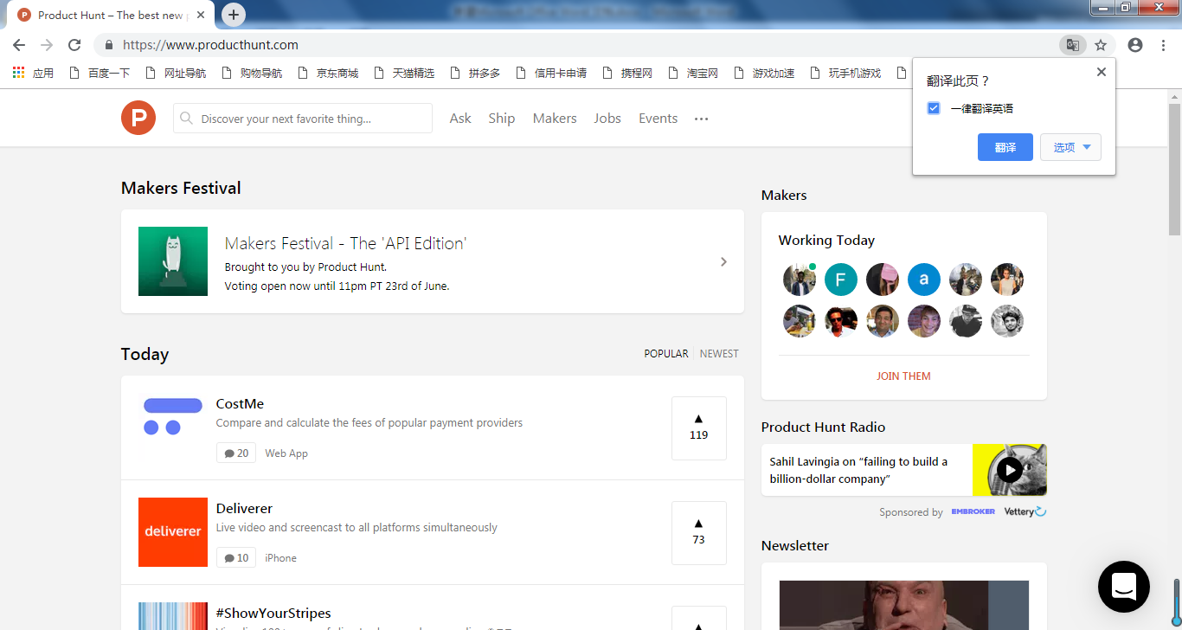Click the page vertical scrollbar
Viewport: 1182px width, 630px height.
click(x=1174, y=170)
